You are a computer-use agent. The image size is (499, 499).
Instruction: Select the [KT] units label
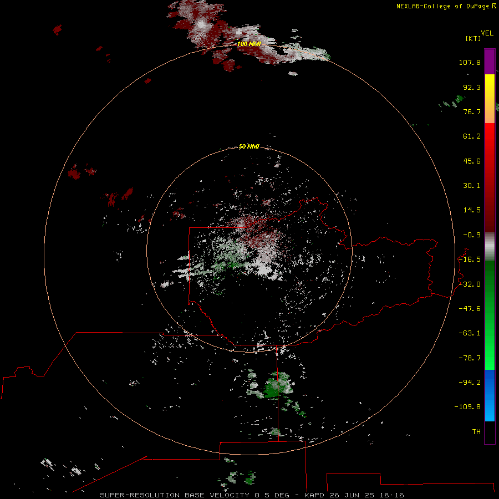point(473,38)
